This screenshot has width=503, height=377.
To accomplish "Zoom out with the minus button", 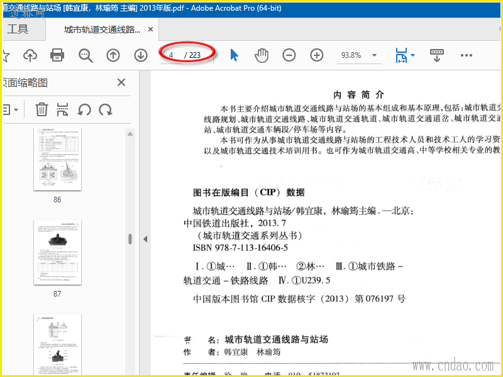I will coord(289,55).
